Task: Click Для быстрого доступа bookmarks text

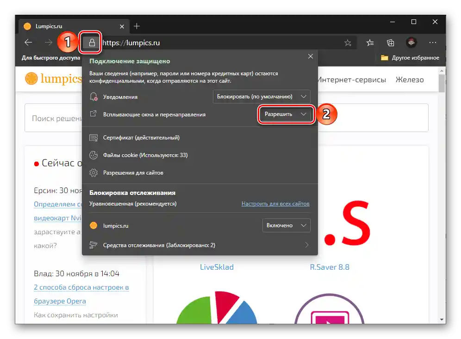Action: pos(50,58)
